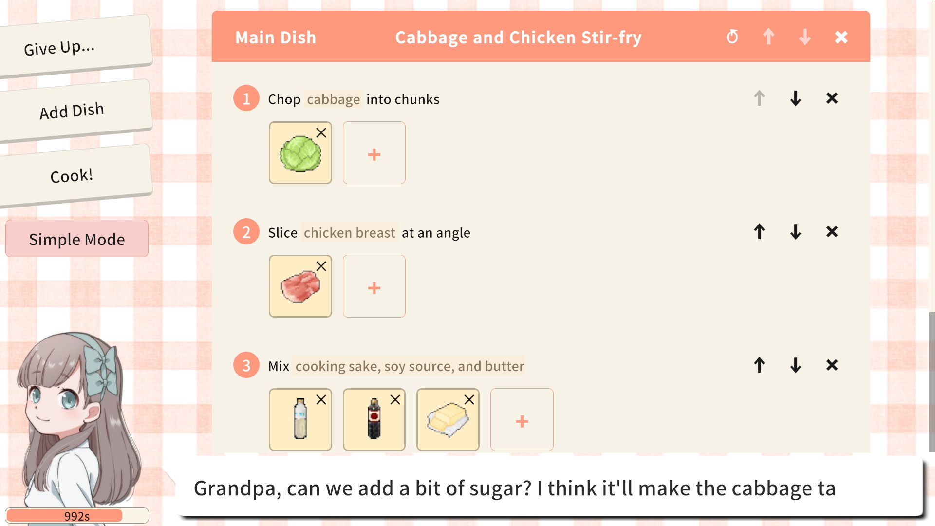Remove cabbage ingredient from step 1

321,133
